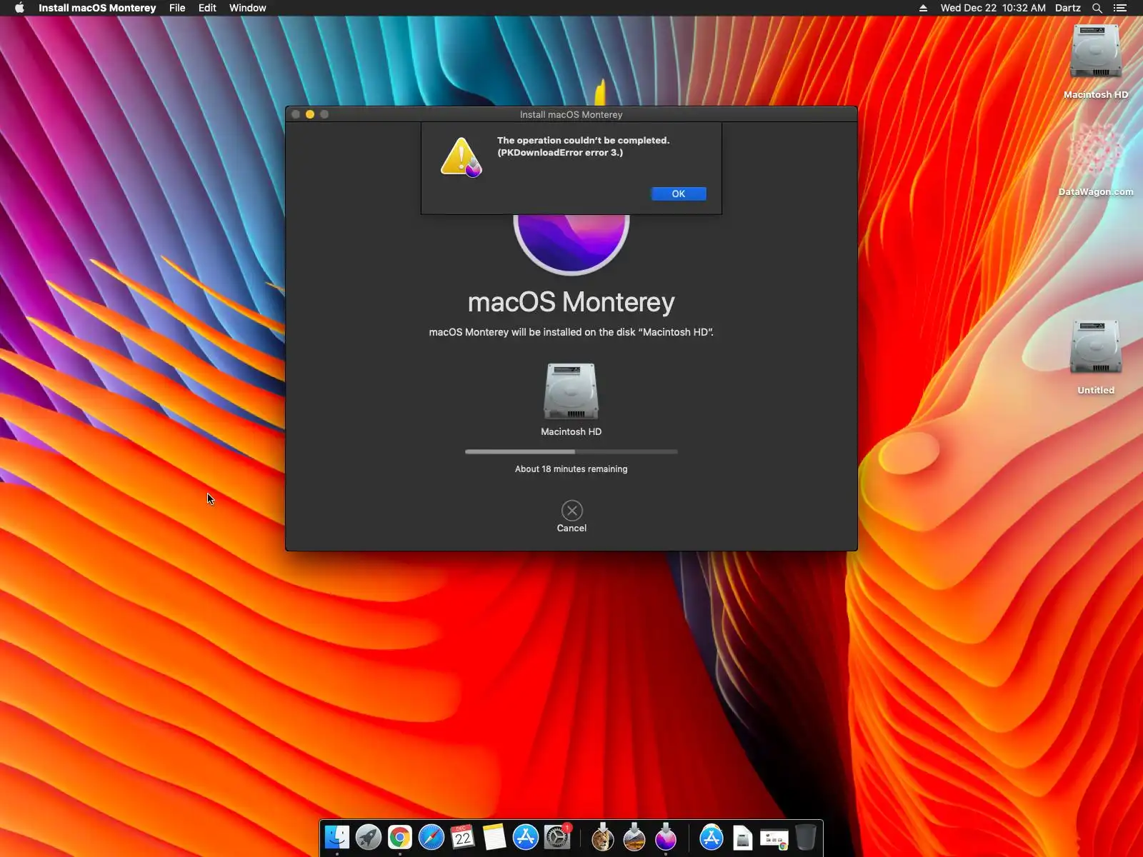The image size is (1143, 857).
Task: Open Notification Center from the menu bar
Action: coord(1120,8)
